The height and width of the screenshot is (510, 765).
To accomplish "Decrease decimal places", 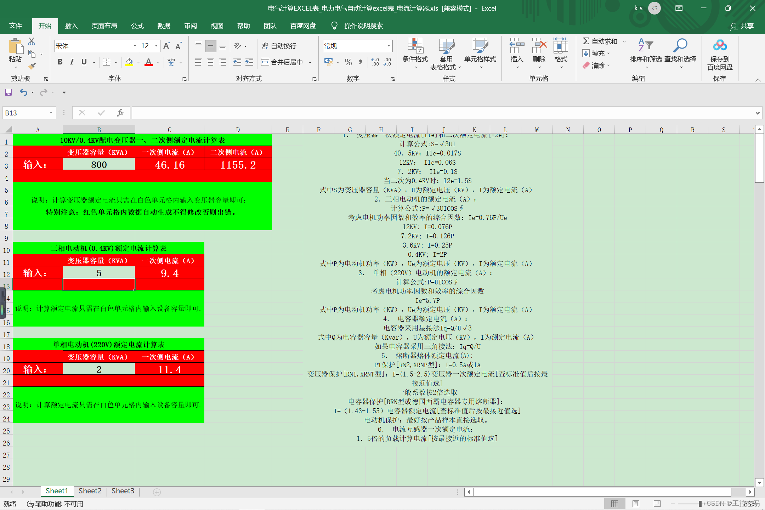I will 387,62.
